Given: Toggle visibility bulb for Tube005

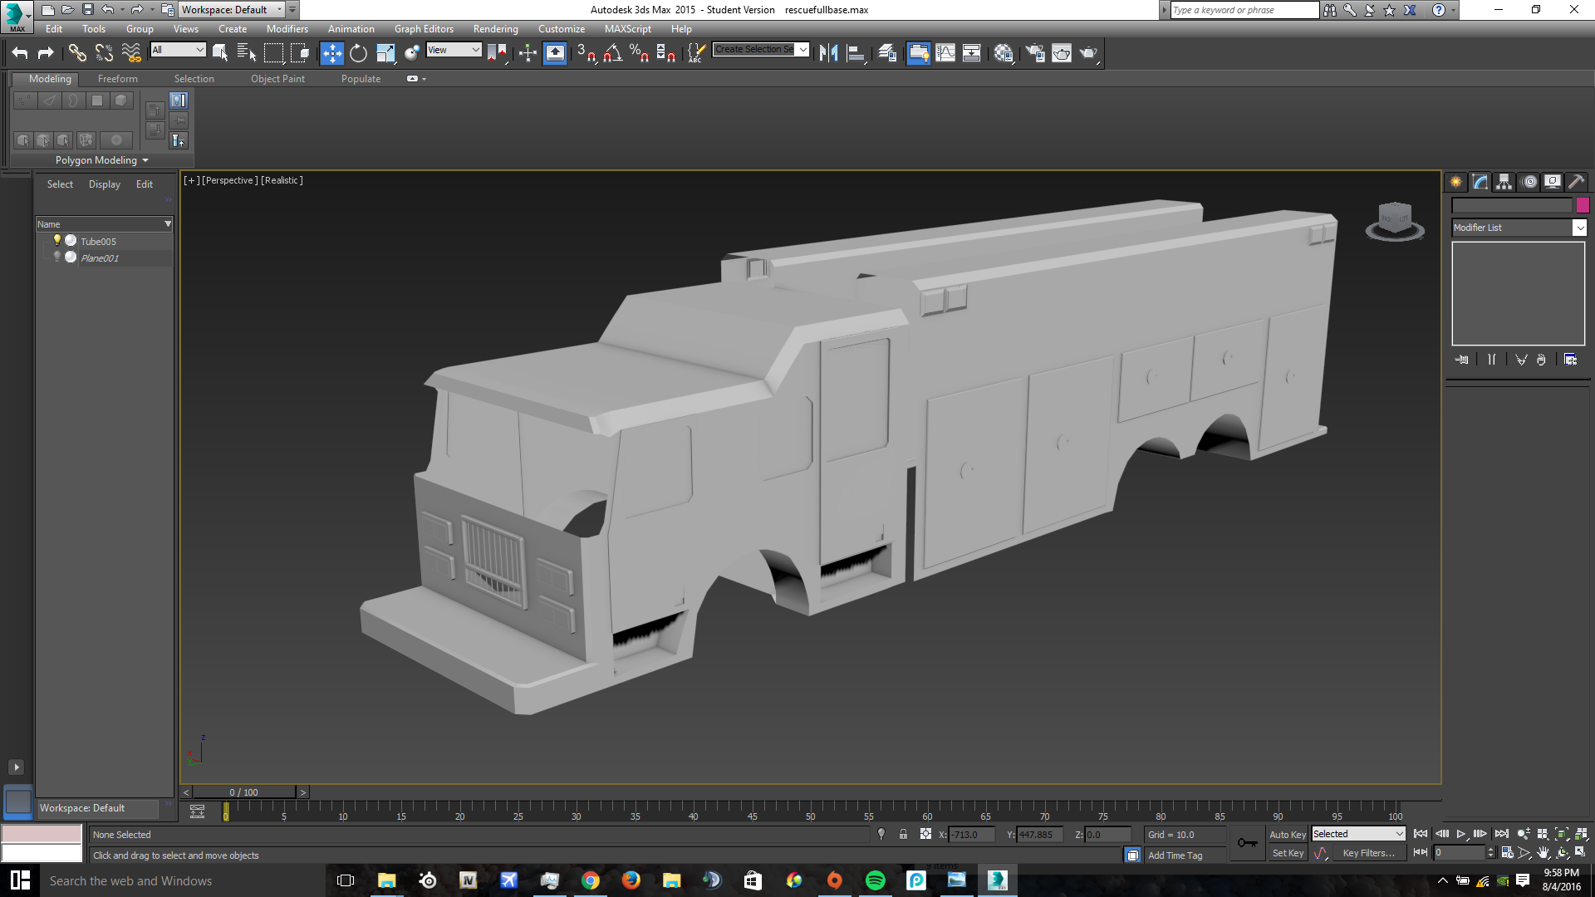Looking at the screenshot, I should [57, 241].
